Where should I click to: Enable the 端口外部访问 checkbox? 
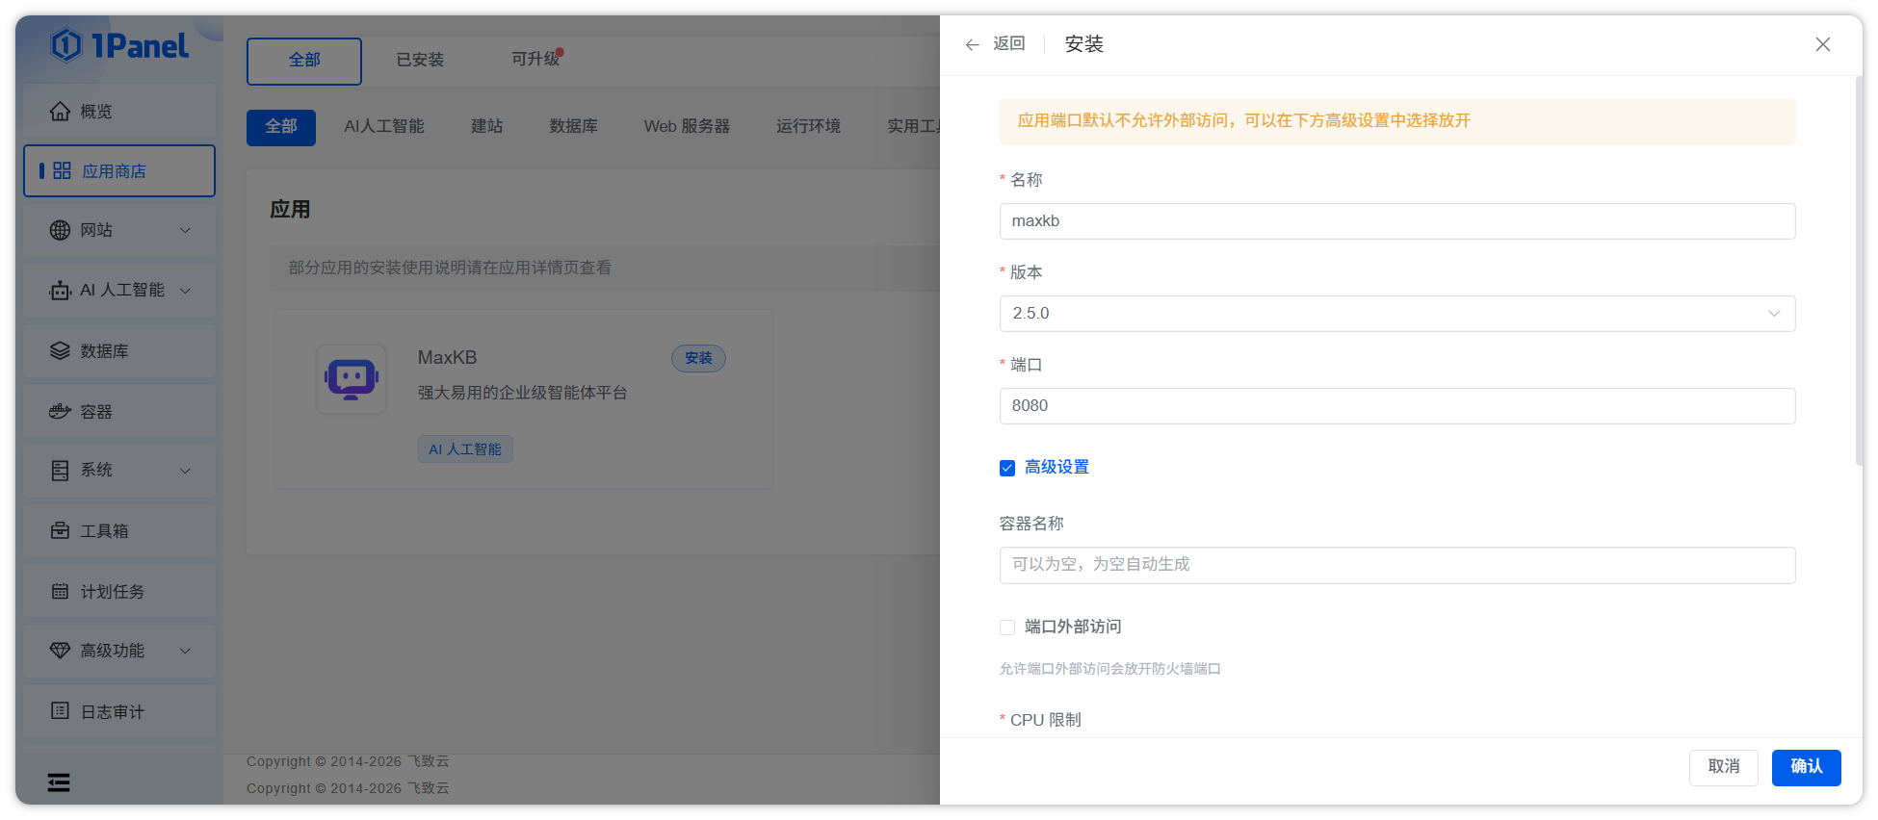click(x=1007, y=628)
